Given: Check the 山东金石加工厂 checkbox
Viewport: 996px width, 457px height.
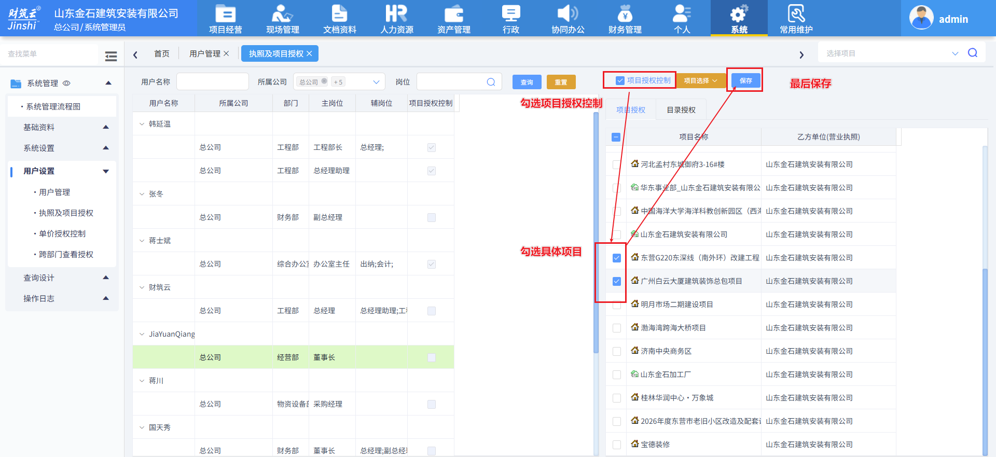Looking at the screenshot, I should click(x=617, y=375).
